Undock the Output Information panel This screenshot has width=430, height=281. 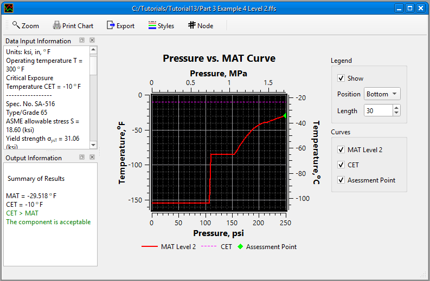click(82, 158)
